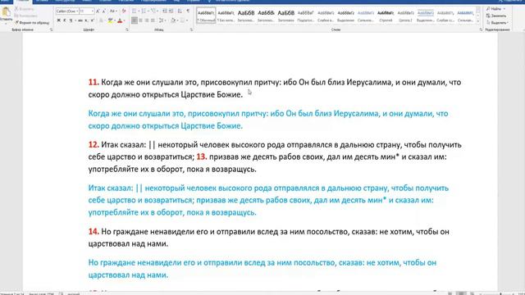Toggle bold (Ж) formatting
The height and width of the screenshot is (295, 525).
pos(58,20)
